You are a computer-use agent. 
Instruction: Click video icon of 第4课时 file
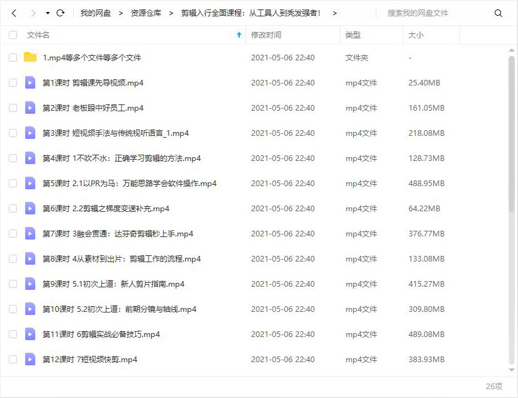[30, 158]
